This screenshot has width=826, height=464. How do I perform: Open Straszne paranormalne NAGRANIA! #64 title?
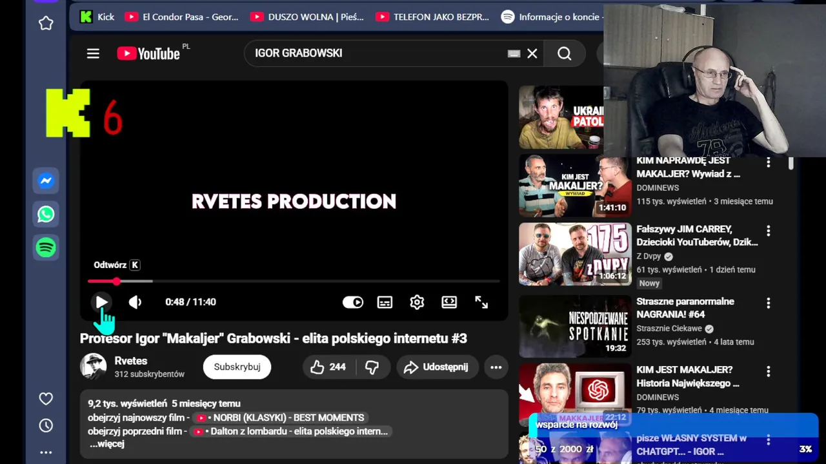click(x=685, y=308)
